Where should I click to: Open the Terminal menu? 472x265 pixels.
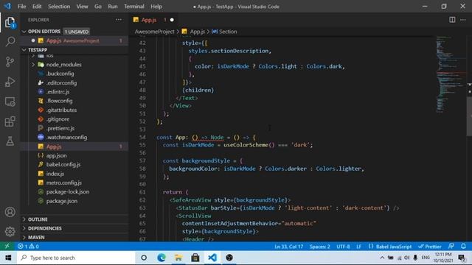point(134,7)
